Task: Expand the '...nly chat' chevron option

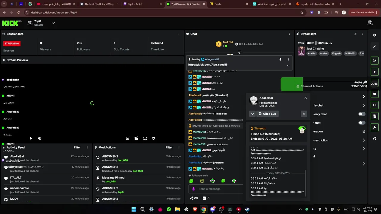Action: point(364,105)
